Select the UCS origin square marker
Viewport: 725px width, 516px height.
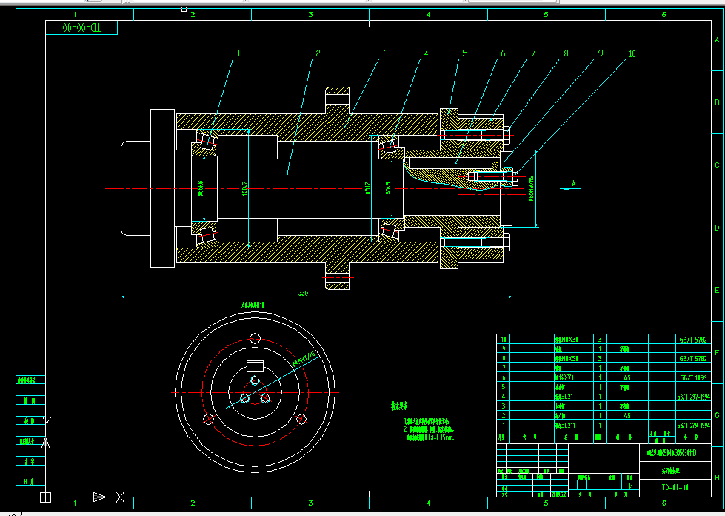click(x=45, y=497)
